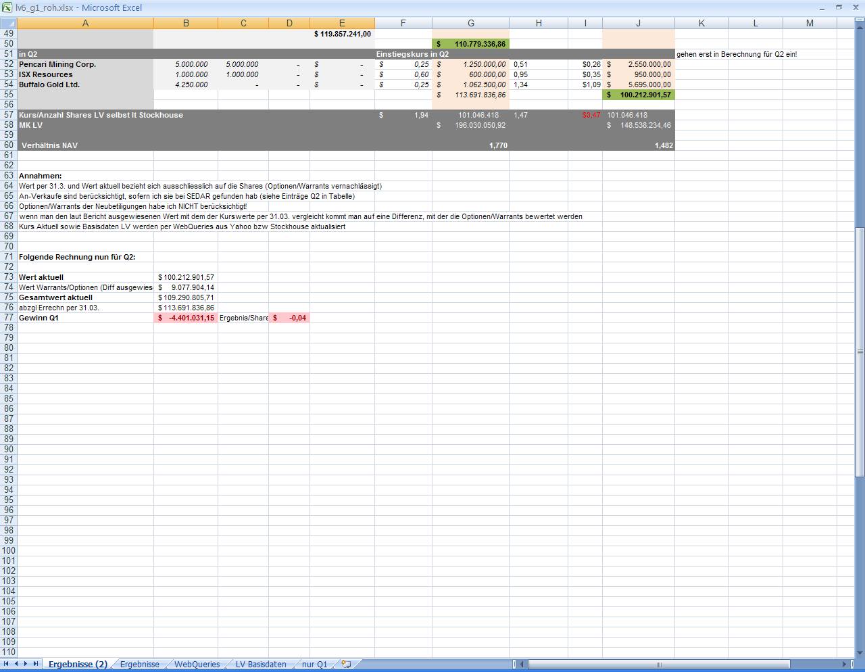Select row 77 header
Image resolution: width=865 pixels, height=672 pixels.
pyautogui.click(x=9, y=318)
